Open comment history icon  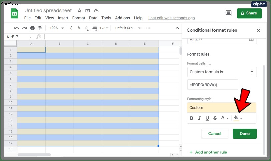click(229, 13)
